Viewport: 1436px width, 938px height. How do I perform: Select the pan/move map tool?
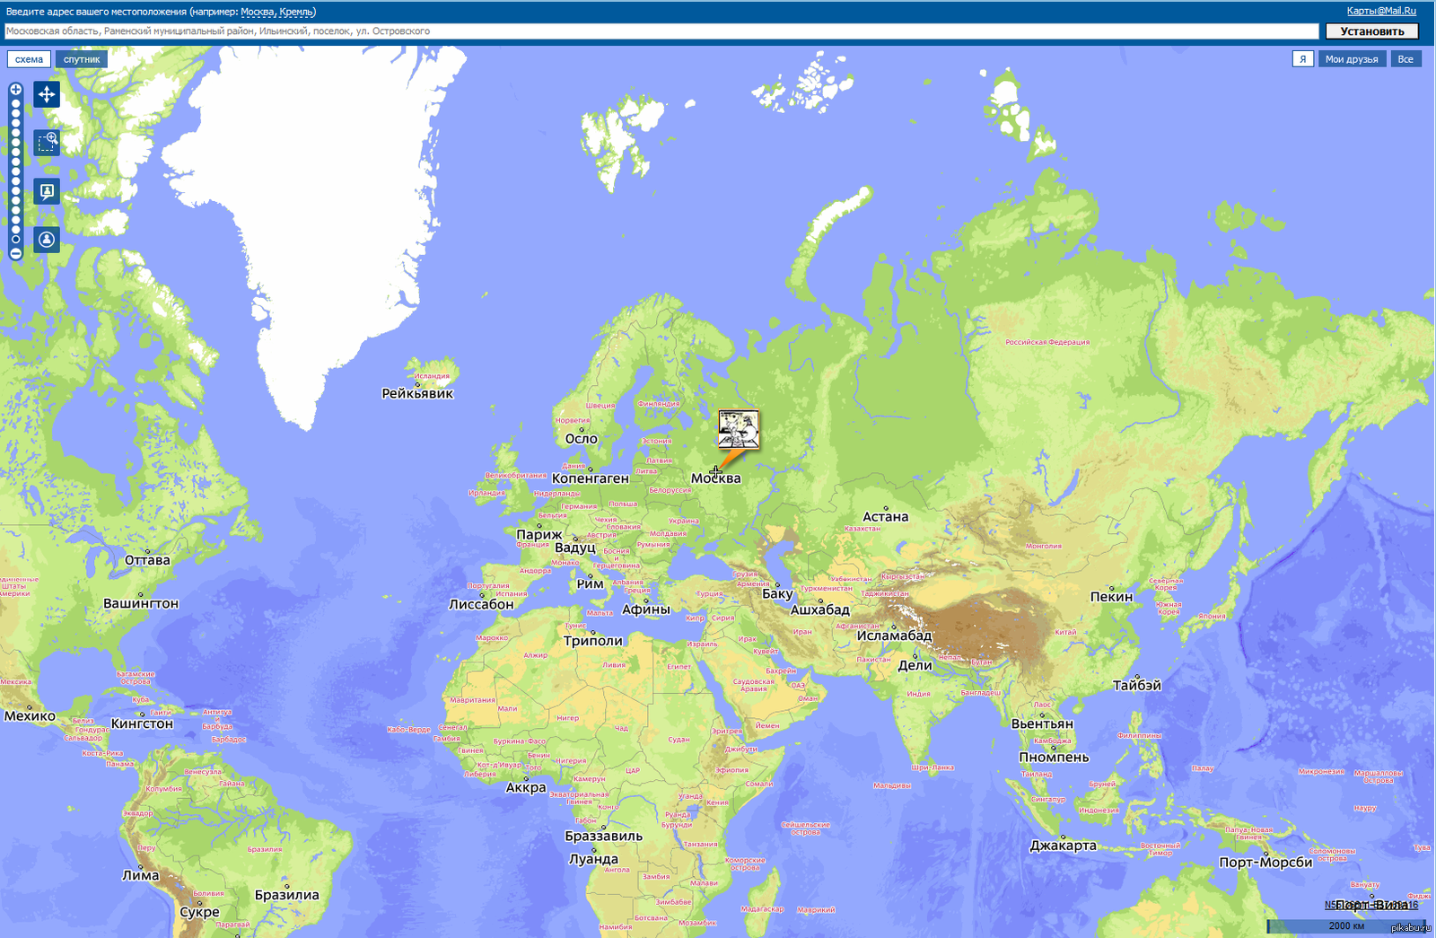[47, 94]
